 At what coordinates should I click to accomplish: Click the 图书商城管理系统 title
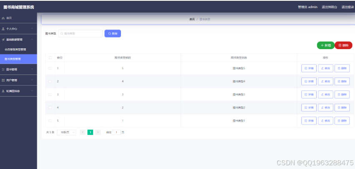coord(19,7)
